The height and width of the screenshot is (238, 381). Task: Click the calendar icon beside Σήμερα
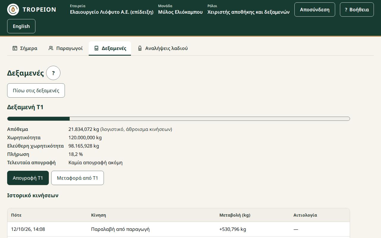pos(15,48)
